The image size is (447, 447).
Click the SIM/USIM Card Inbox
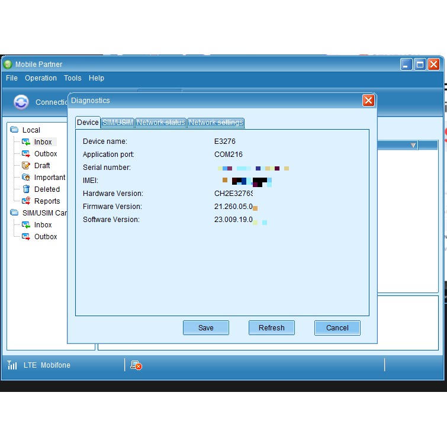point(43,225)
